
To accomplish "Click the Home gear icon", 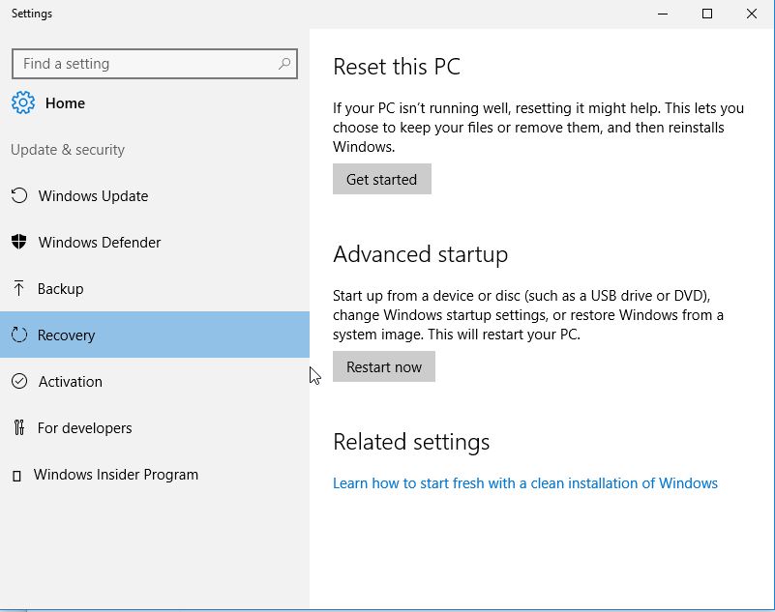I will pos(22,102).
